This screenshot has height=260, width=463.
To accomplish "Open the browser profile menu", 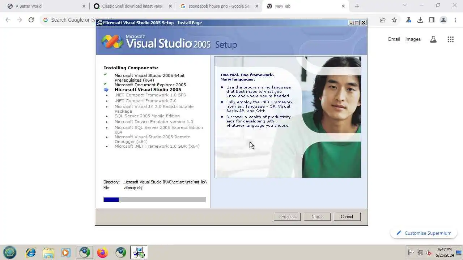I will tap(443, 20).
